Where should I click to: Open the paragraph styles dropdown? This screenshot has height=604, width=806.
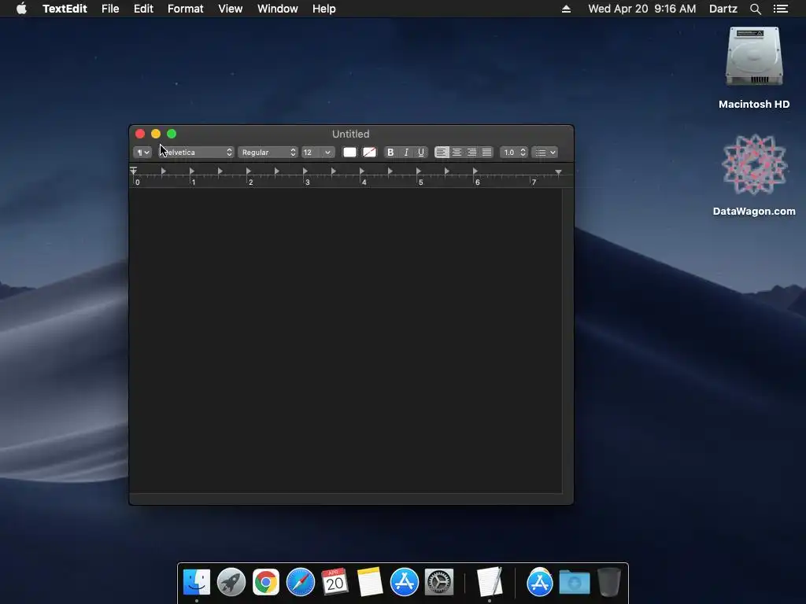(x=142, y=153)
